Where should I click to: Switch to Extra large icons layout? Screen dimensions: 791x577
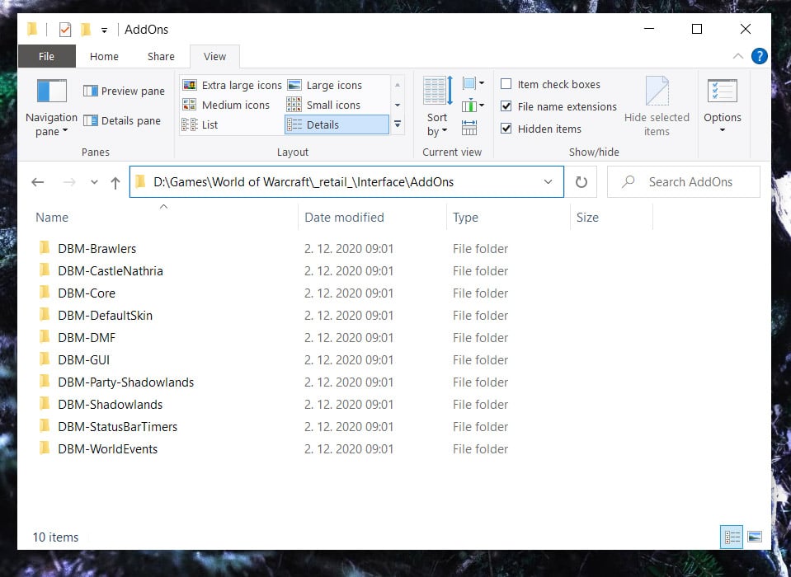point(232,85)
